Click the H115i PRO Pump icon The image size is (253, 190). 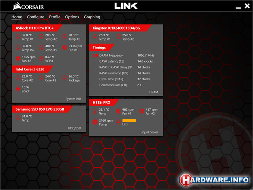point(95,122)
